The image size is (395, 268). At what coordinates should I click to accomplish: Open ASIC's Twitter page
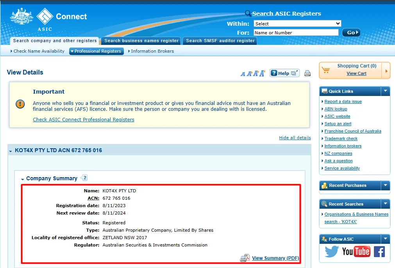(x=332, y=251)
